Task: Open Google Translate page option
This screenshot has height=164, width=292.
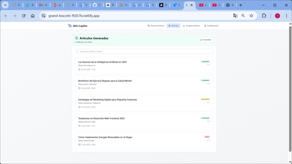Action: tap(235, 16)
